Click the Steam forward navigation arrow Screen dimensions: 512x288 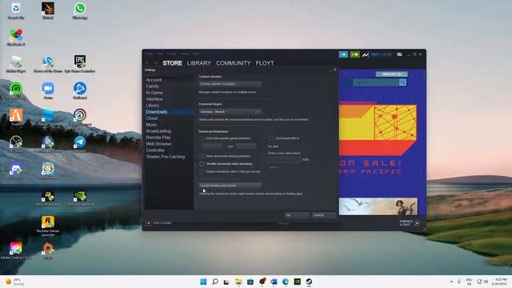[156, 63]
